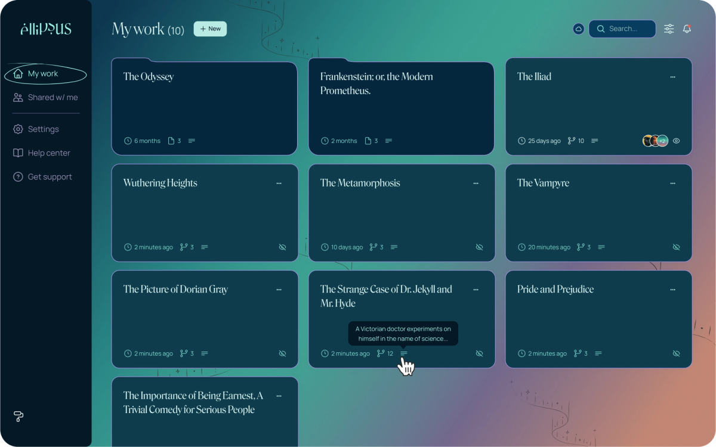
Task: Toggle The Vampyre hidden-eye icon
Action: pos(676,247)
